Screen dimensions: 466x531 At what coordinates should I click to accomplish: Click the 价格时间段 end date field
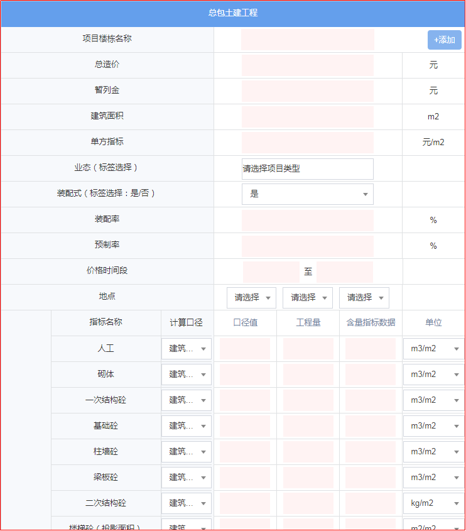coord(344,272)
